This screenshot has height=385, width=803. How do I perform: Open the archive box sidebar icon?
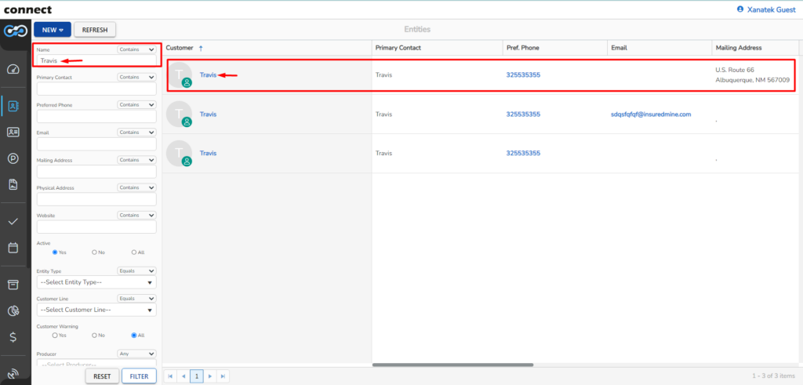click(13, 285)
